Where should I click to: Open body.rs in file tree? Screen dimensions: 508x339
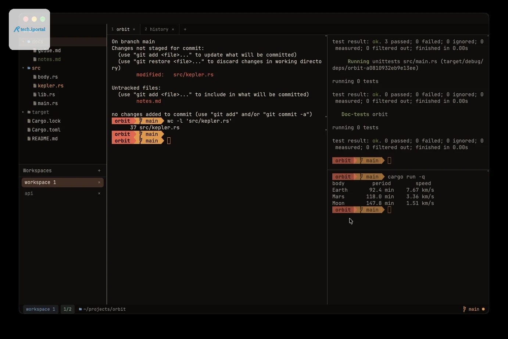tap(48, 77)
